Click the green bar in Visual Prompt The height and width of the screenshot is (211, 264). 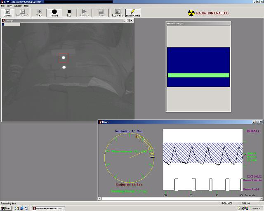[198, 75]
